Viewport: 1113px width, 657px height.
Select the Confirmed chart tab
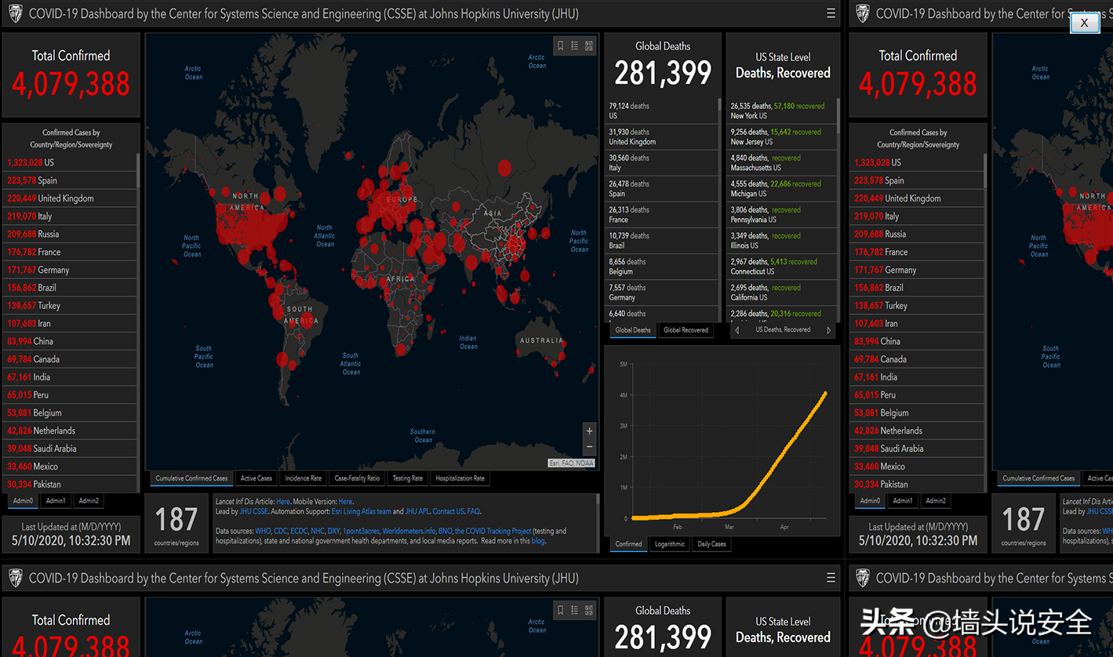coord(628,544)
